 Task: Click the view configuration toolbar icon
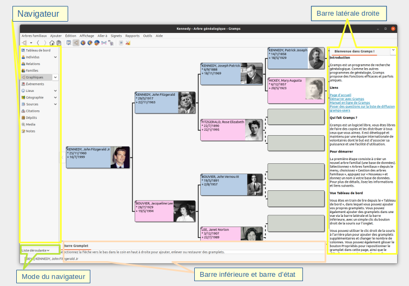(x=69, y=43)
